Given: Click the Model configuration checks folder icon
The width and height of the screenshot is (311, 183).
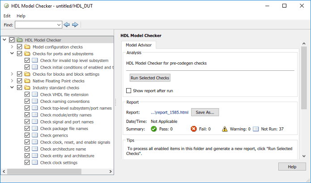Looking at the screenshot, I should click(27, 47).
